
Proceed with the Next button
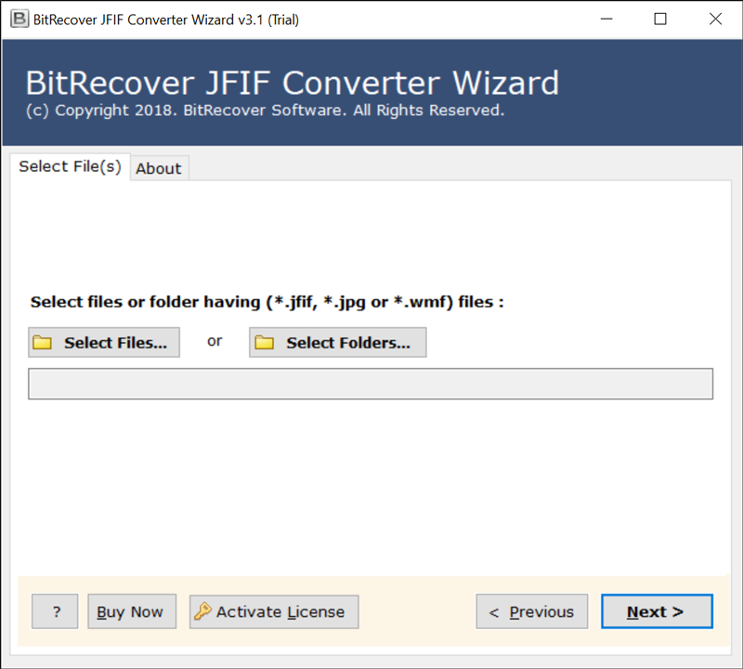(656, 611)
